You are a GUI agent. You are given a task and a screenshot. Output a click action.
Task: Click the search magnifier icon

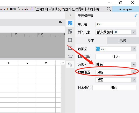(x=109, y=9)
